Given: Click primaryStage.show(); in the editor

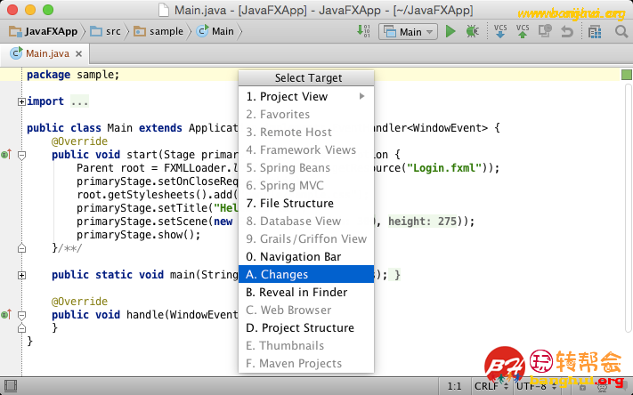Looking at the screenshot, I should pyautogui.click(x=139, y=234).
